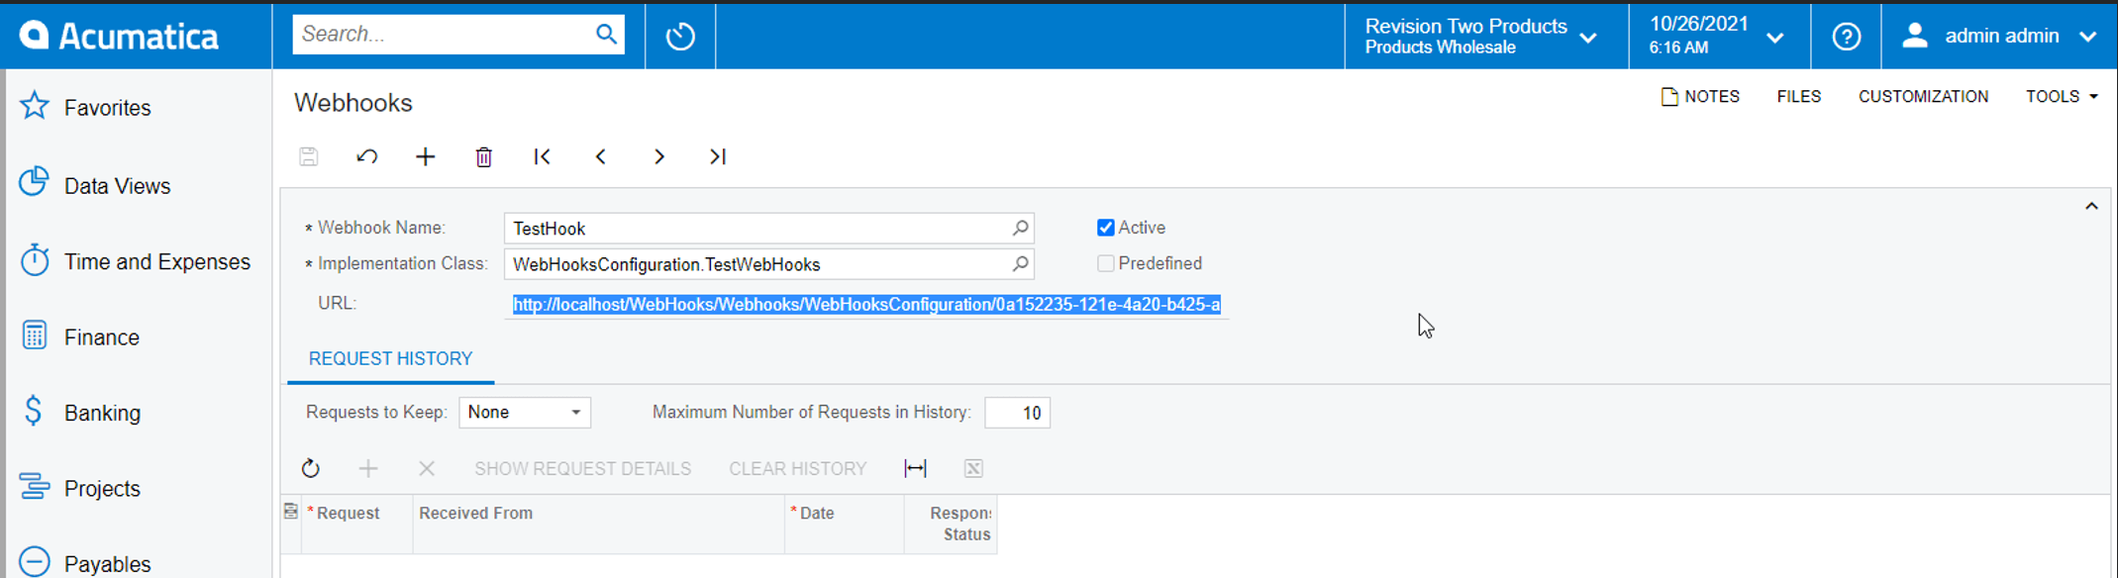This screenshot has height=578, width=2118.
Task: Click the Banking dollar icon
Action: point(34,411)
